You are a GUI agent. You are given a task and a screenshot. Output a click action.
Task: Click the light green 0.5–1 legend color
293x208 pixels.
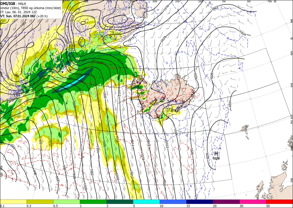tap(67, 202)
